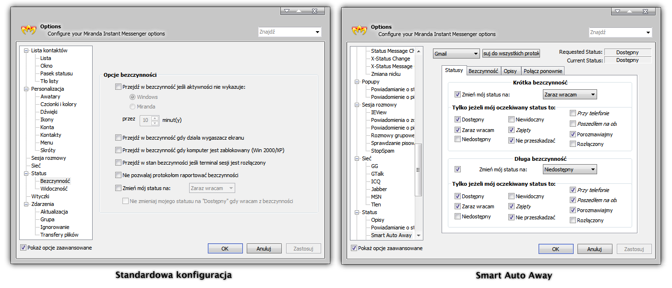Screen dimensions: 672x288
Task: Enable going idle when activity not detected
Action: [x=119, y=87]
